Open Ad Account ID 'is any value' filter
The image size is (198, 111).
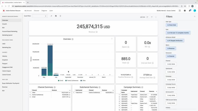coord(171,95)
